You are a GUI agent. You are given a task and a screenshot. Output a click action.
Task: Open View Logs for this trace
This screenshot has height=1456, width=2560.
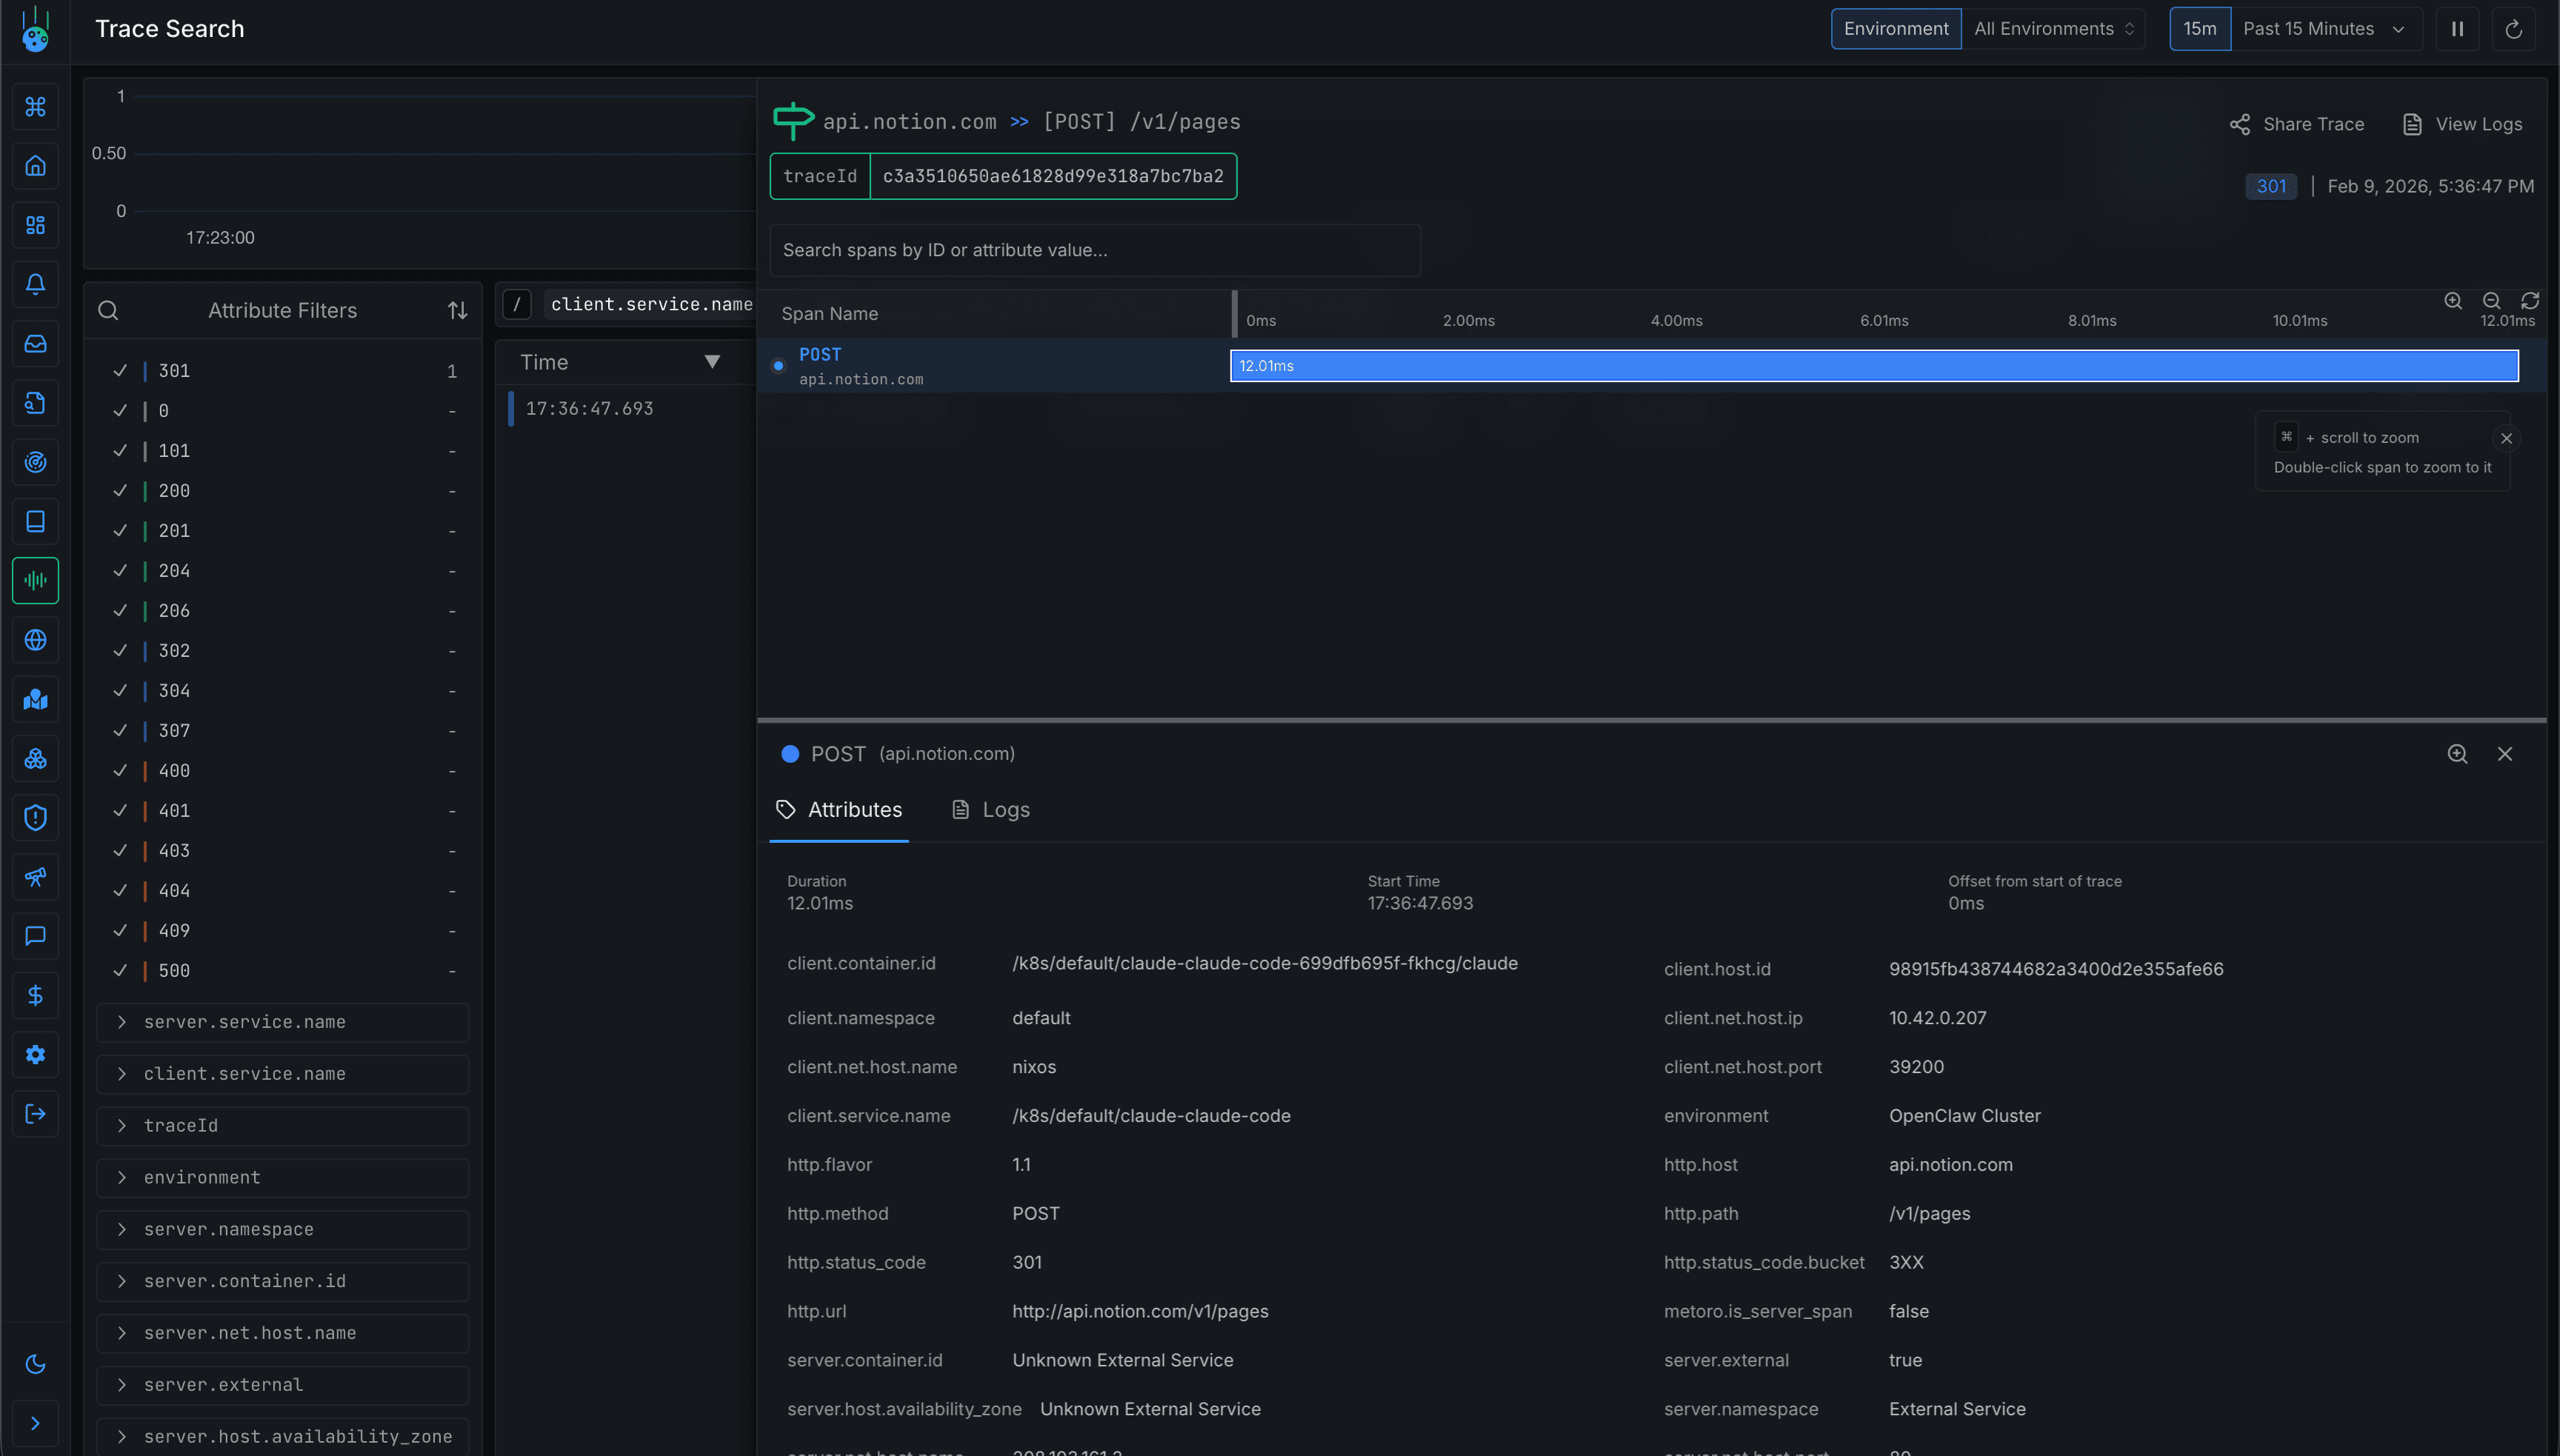2464,123
